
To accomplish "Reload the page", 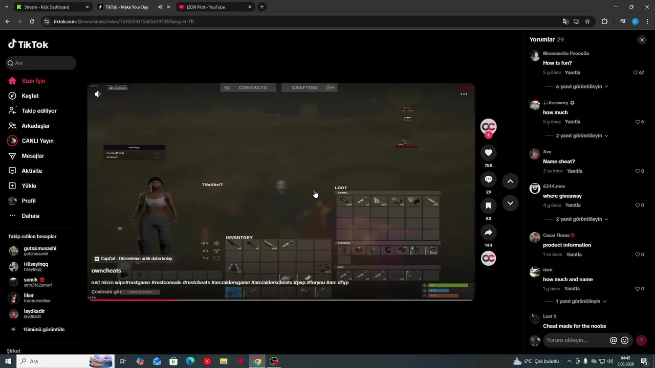I will [32, 21].
